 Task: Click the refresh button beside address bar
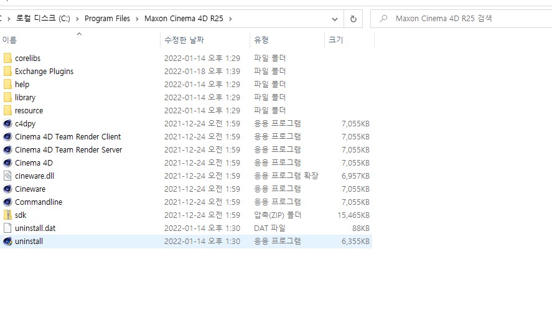click(353, 19)
